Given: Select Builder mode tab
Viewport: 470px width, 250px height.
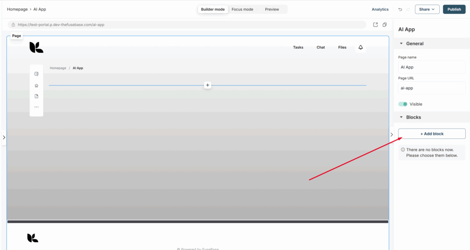Looking at the screenshot, I should coord(213,9).
